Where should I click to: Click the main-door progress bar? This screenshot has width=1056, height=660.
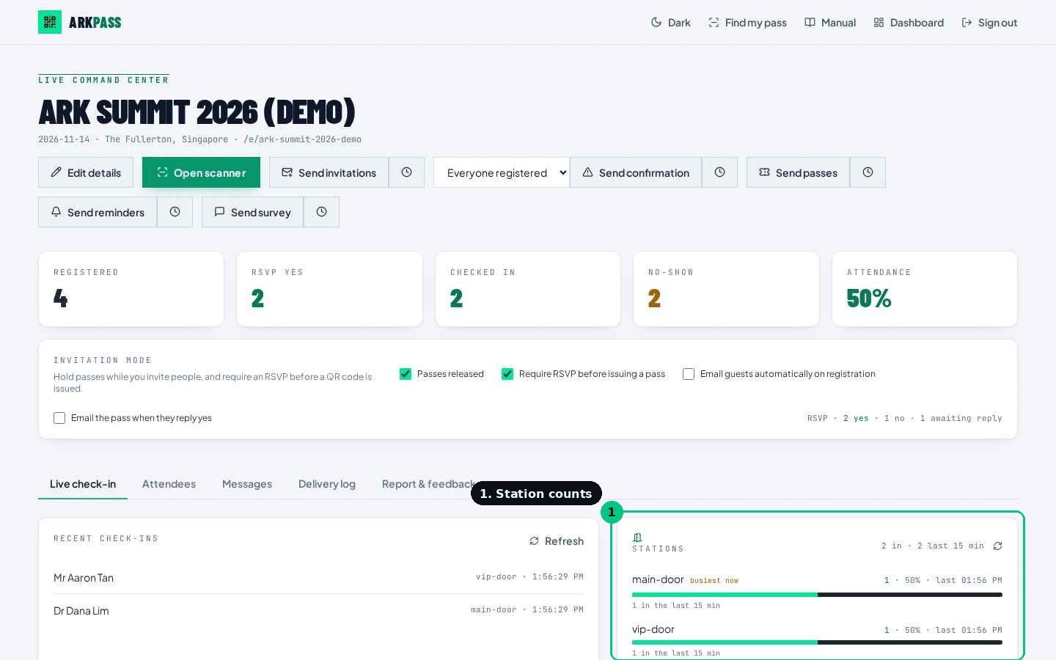click(x=817, y=595)
